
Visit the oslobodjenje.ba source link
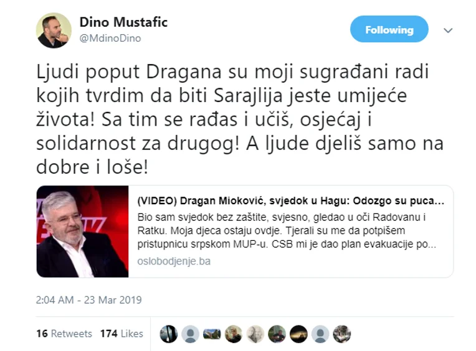pyautogui.click(x=174, y=261)
